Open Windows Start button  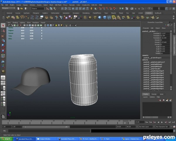(x=6, y=139)
